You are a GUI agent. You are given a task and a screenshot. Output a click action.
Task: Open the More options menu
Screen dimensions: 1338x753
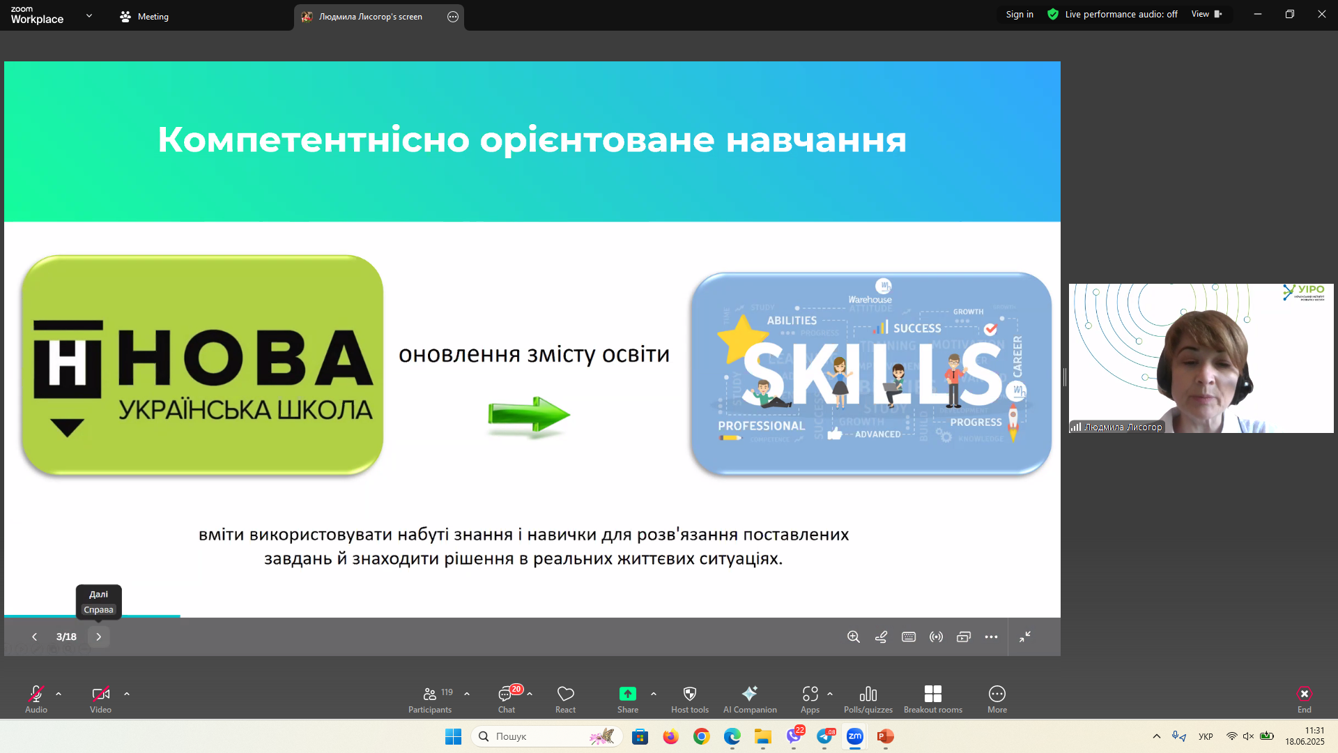point(997,699)
